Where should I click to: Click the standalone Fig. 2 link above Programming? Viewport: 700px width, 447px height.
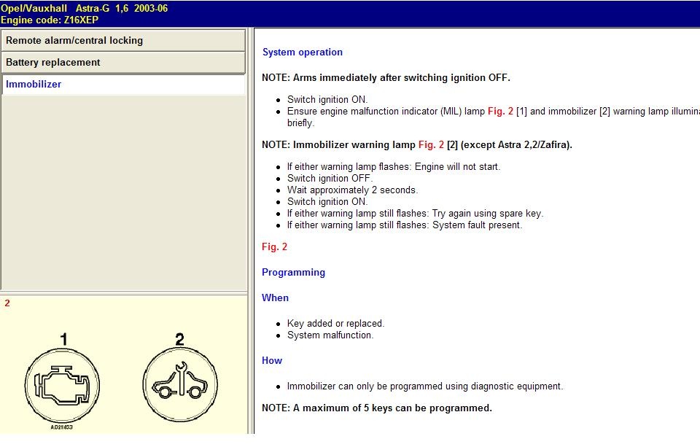point(274,247)
